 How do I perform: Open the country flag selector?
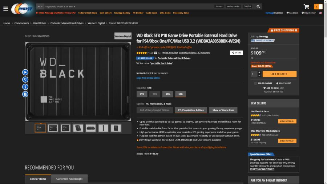[320, 13]
